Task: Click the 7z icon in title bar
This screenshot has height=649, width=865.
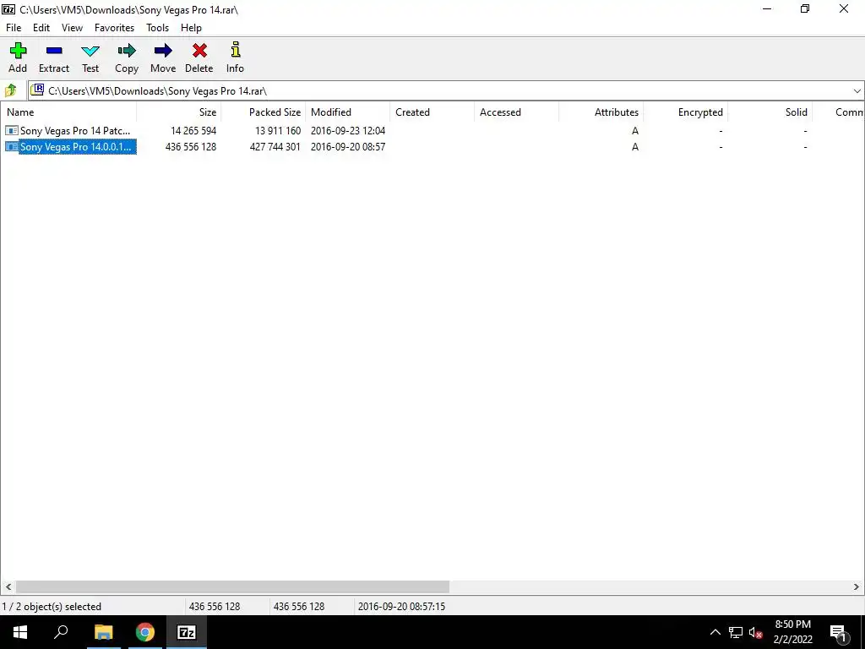Action: [8, 9]
